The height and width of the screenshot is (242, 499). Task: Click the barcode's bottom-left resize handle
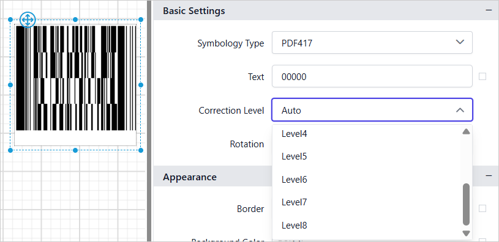pyautogui.click(x=10, y=150)
